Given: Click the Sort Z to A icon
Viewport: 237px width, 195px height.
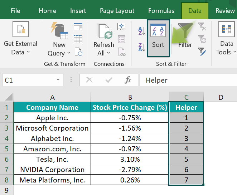Looking at the screenshot, I should (x=142, y=47).
